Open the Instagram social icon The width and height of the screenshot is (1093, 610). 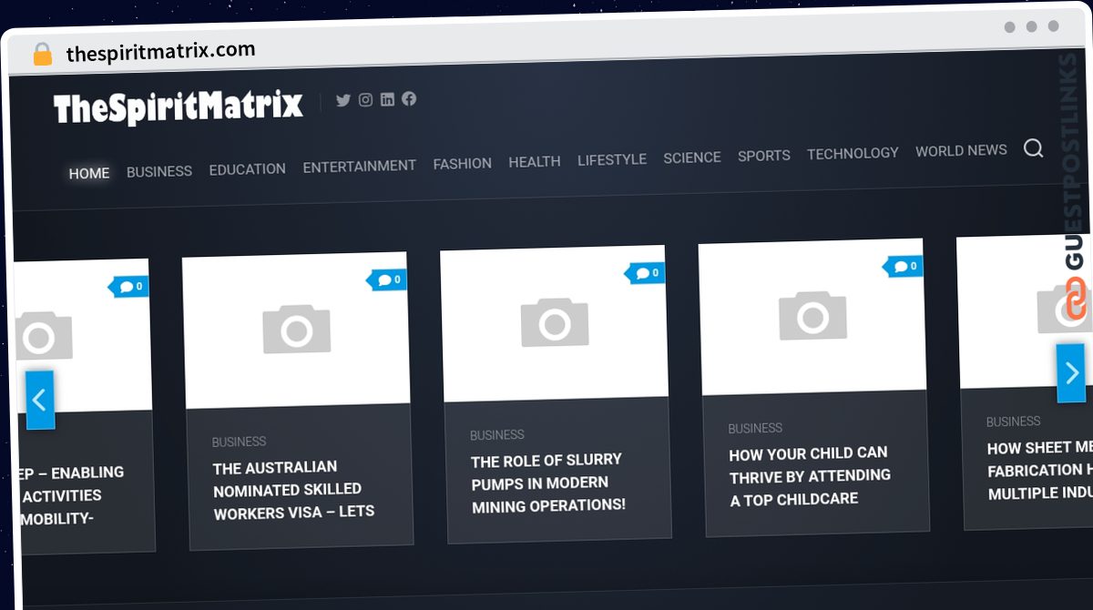[x=365, y=100]
